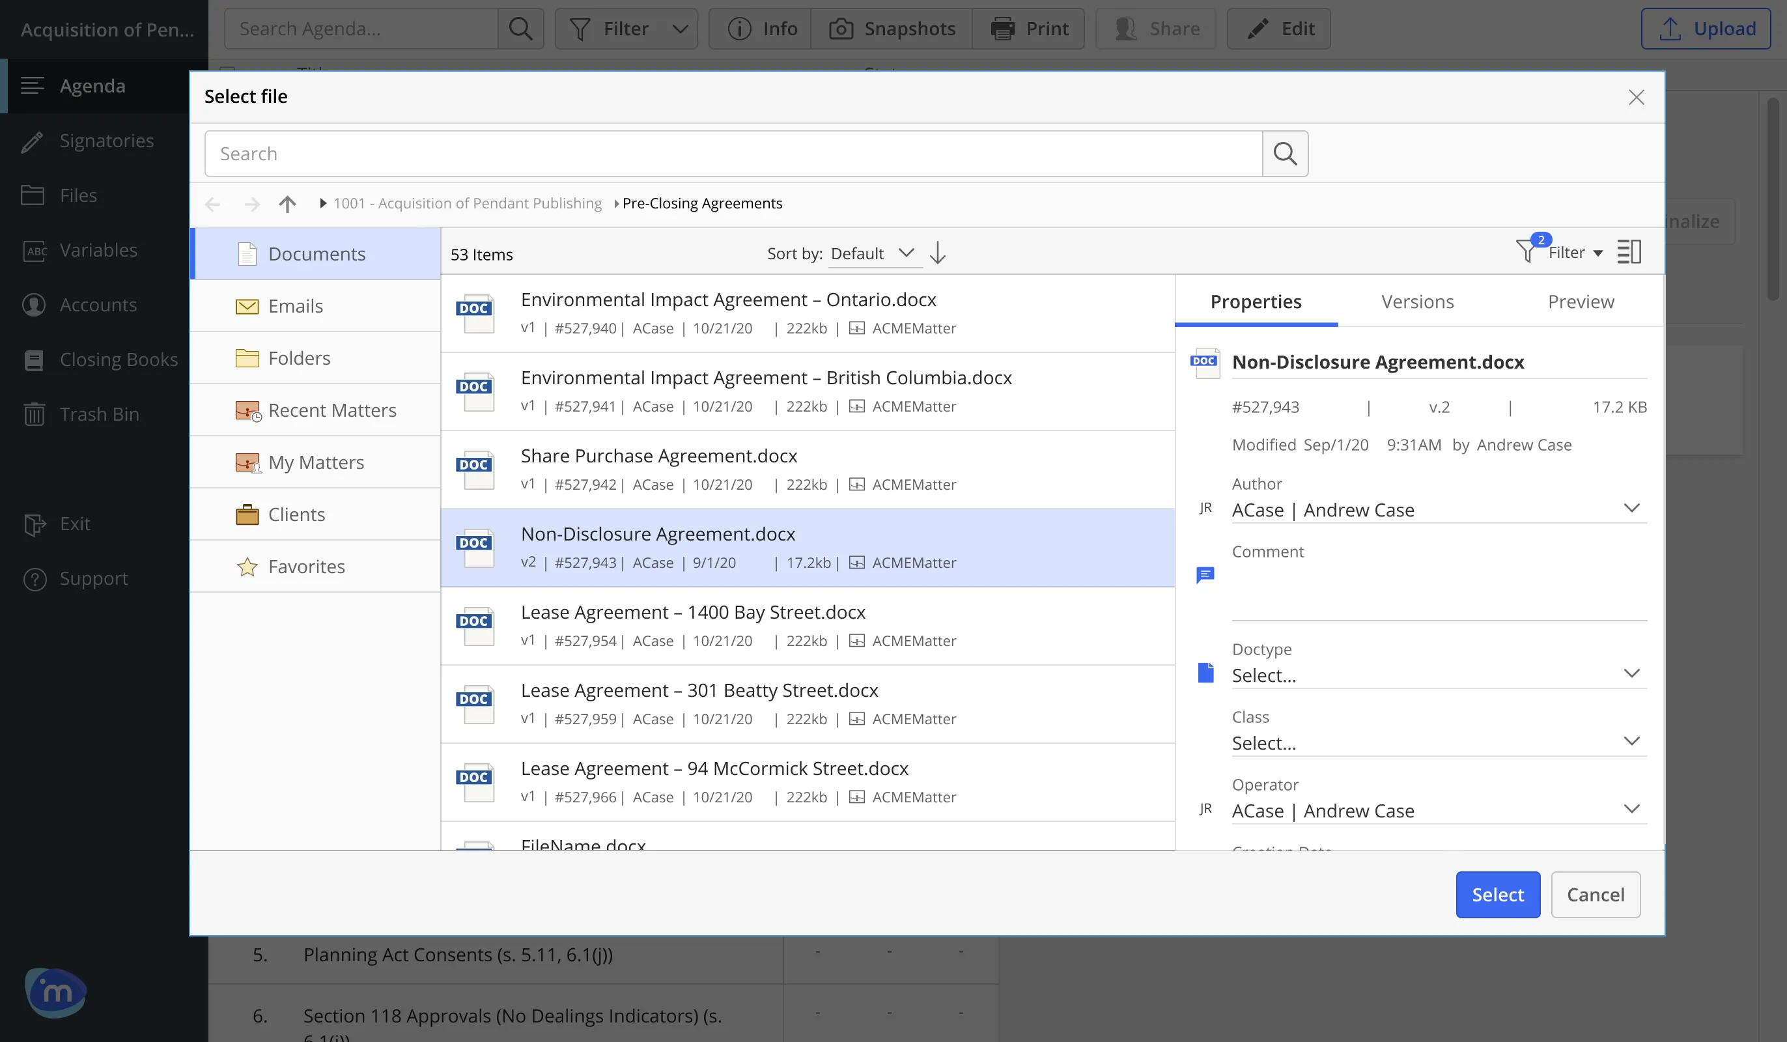This screenshot has height=1042, width=1787.
Task: Toggle the details pane layout icon
Action: (1629, 251)
